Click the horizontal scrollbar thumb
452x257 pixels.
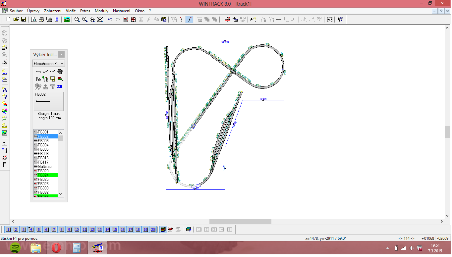pyautogui.click(x=240, y=221)
